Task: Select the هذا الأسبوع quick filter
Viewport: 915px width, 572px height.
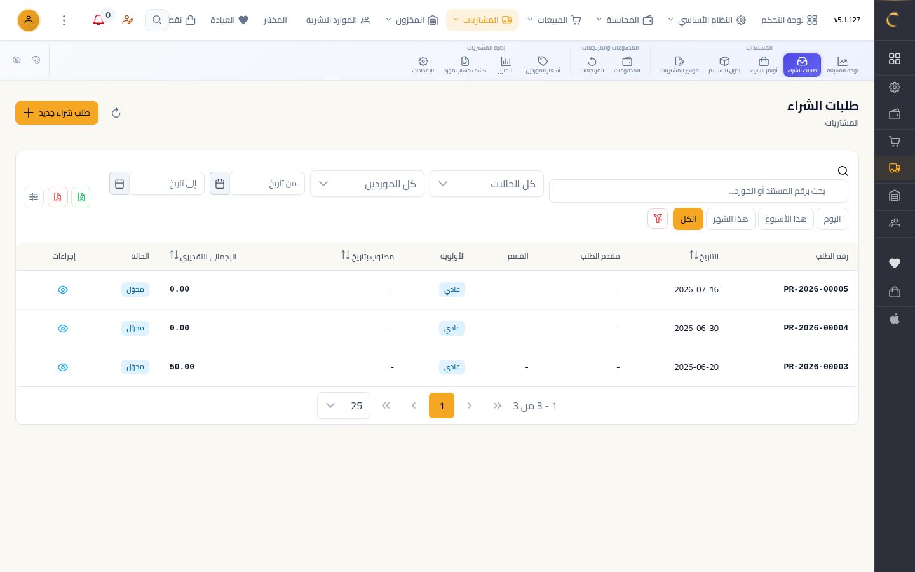Action: tap(786, 219)
